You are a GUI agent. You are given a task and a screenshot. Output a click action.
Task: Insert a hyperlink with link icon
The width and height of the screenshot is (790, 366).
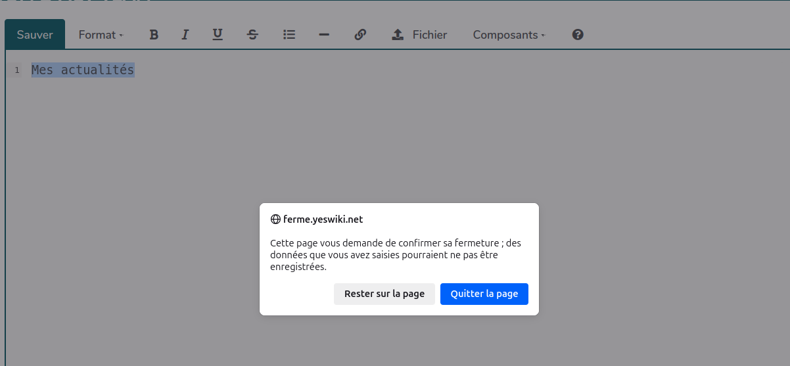(360, 35)
